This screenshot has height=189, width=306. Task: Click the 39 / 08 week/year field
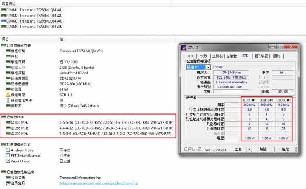[x=283, y=91]
